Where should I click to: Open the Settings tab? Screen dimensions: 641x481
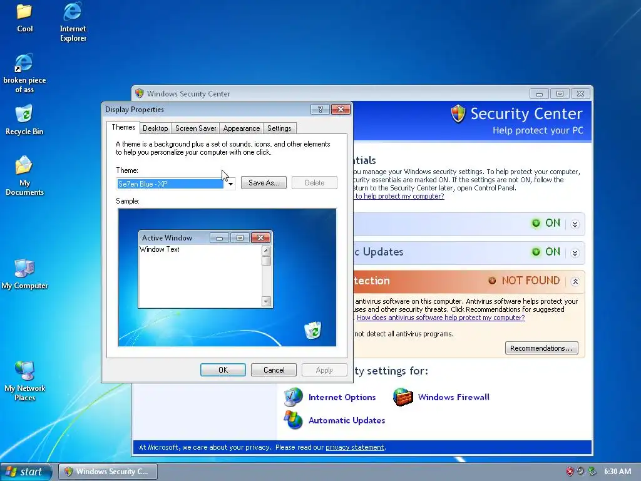279,128
